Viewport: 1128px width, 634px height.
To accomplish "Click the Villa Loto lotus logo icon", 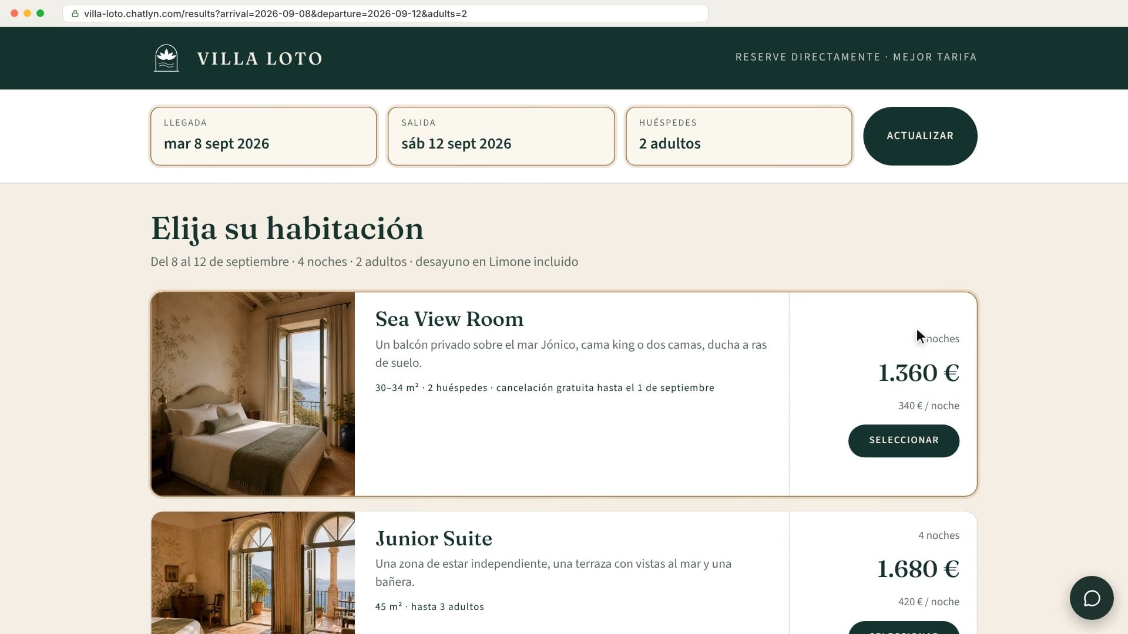I will point(166,58).
